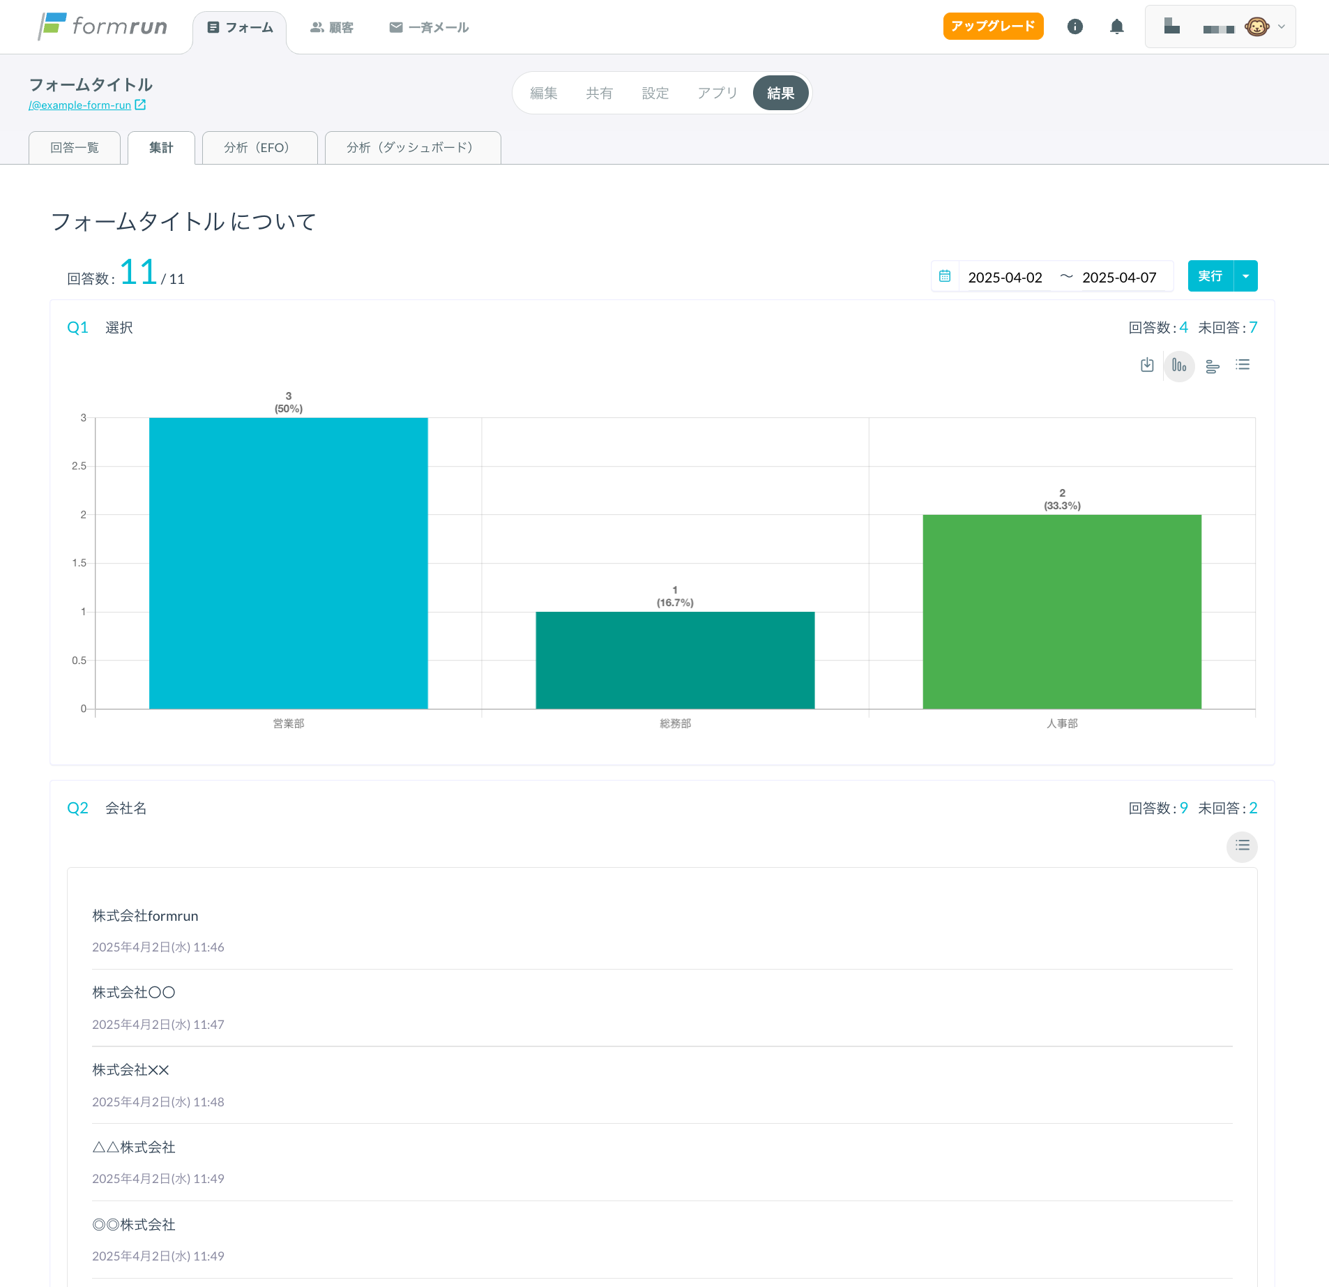Select the 結果 step
The width and height of the screenshot is (1329, 1287).
(x=780, y=93)
